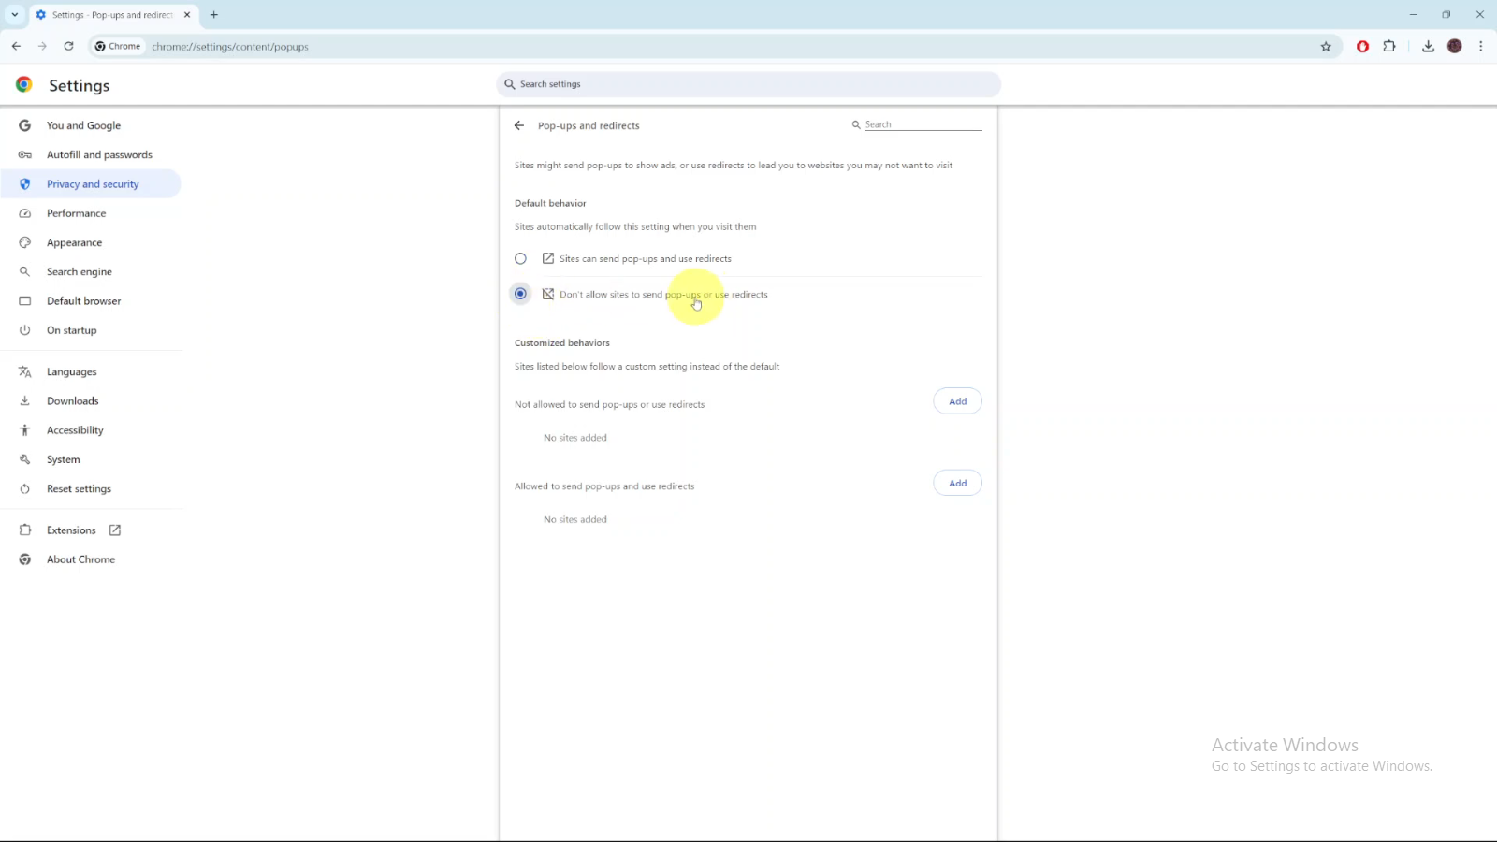Viewport: 1497px width, 842px height.
Task: Click the Chrome site info chip
Action: (118, 46)
